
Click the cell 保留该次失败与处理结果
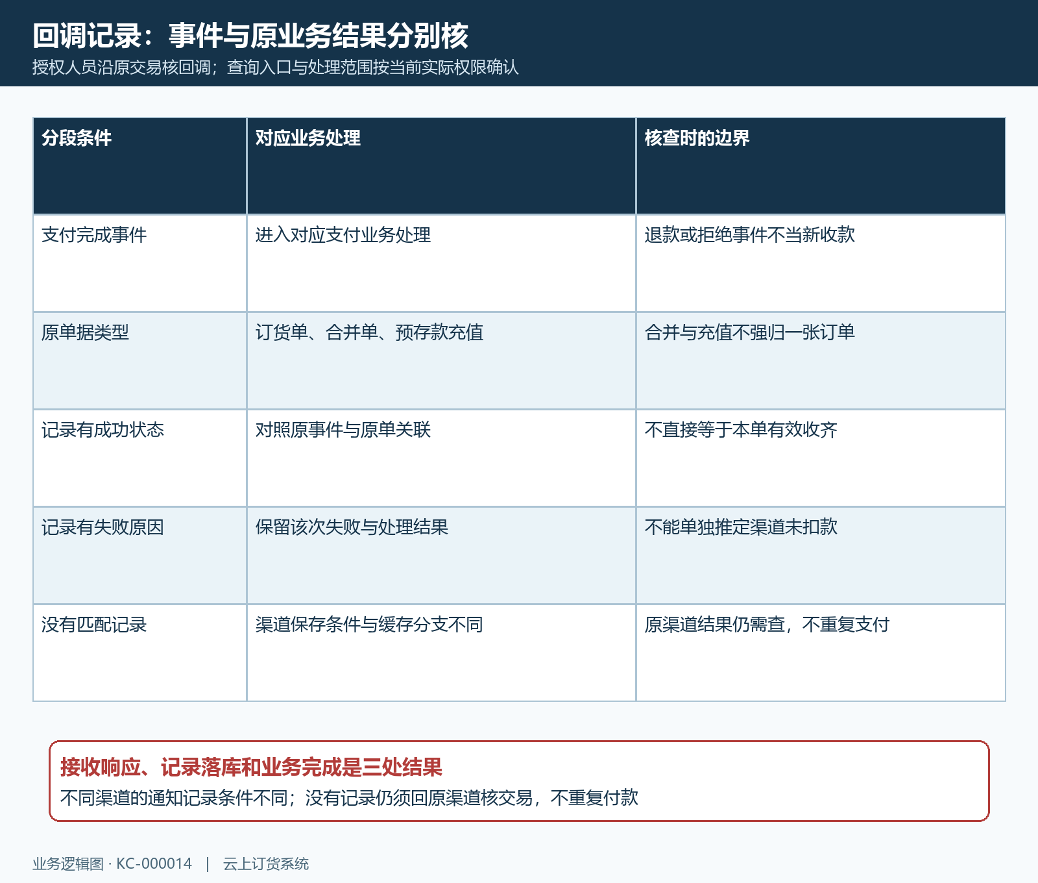tap(441, 555)
